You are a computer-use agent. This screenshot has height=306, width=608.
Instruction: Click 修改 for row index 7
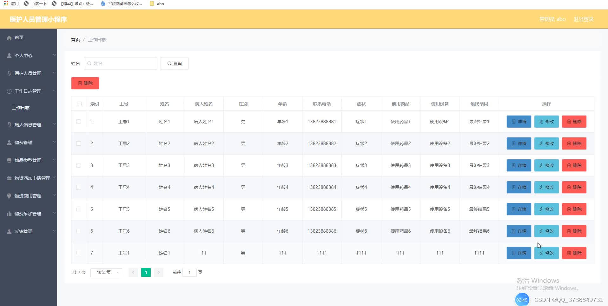[x=546, y=253]
